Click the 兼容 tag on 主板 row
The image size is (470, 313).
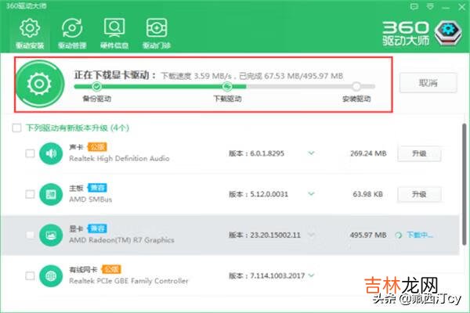click(97, 188)
